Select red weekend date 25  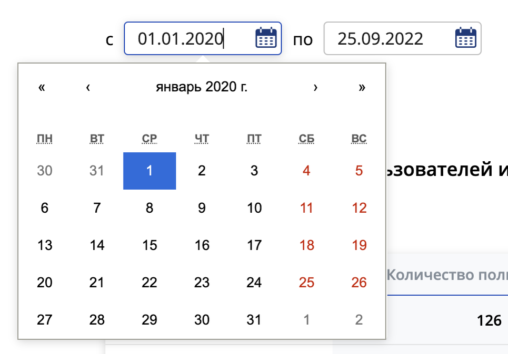(x=306, y=282)
